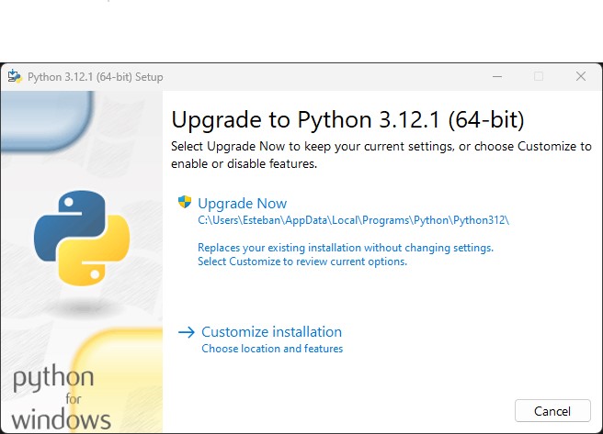The width and height of the screenshot is (603, 434).
Task: Click the Python installer icon in title bar
Action: point(15,76)
